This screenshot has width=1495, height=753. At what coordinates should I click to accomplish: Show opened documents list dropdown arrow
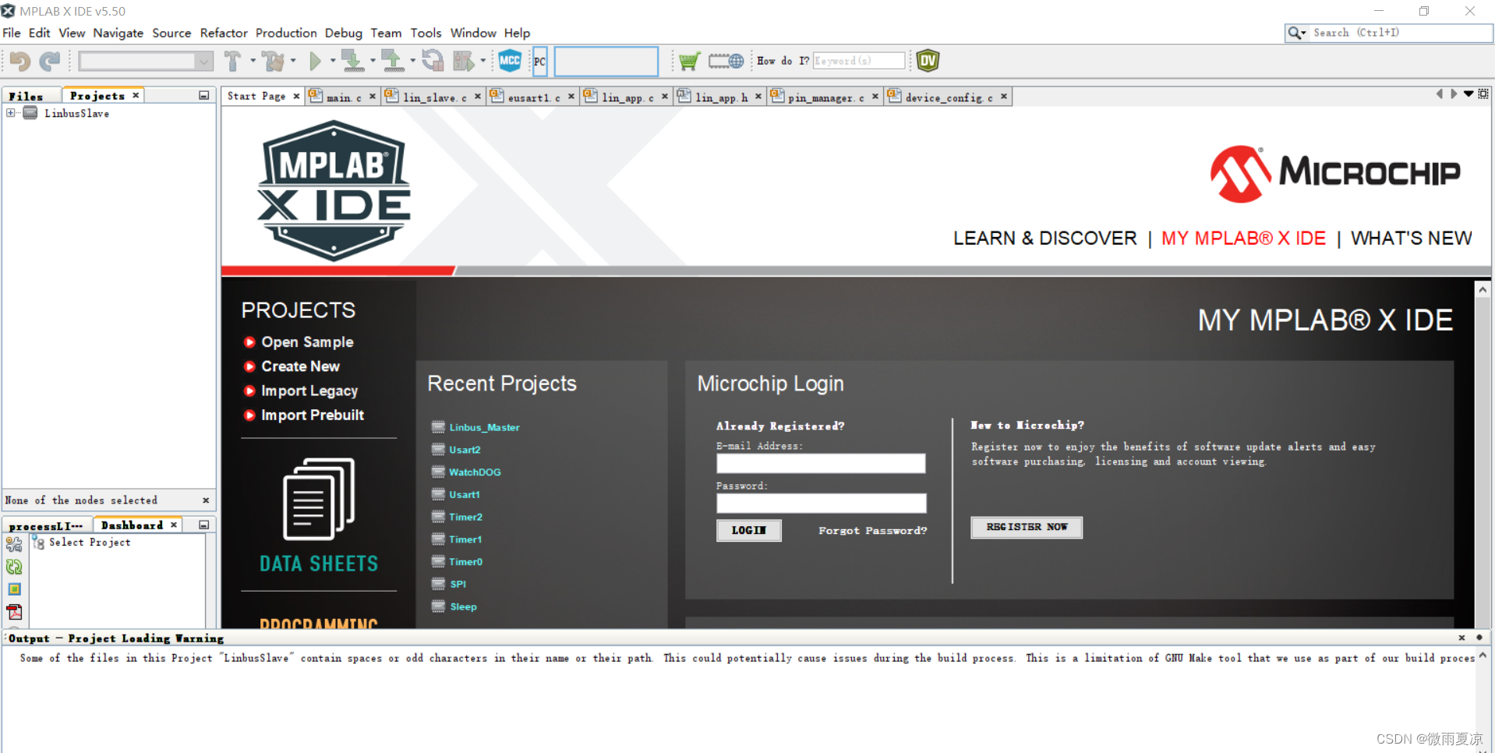(1468, 94)
